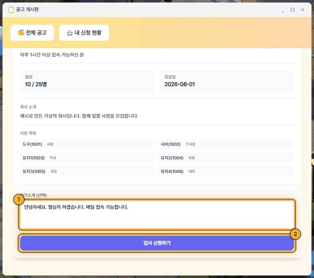This screenshot has height=278, width=314.
Task: Select member 유저1(1003) 이사
Action: pyautogui.click(x=88, y=158)
